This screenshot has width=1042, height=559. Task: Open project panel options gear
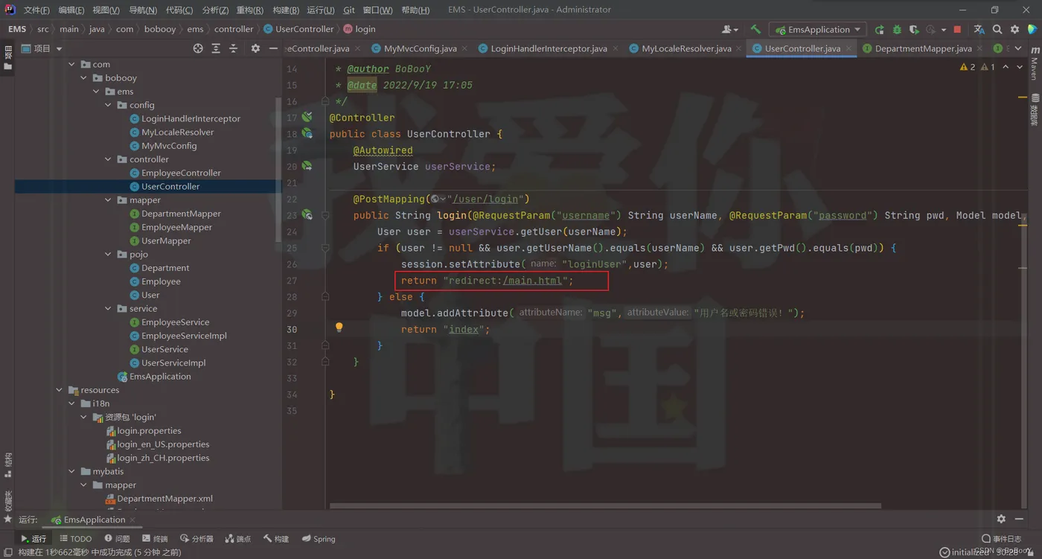click(255, 48)
